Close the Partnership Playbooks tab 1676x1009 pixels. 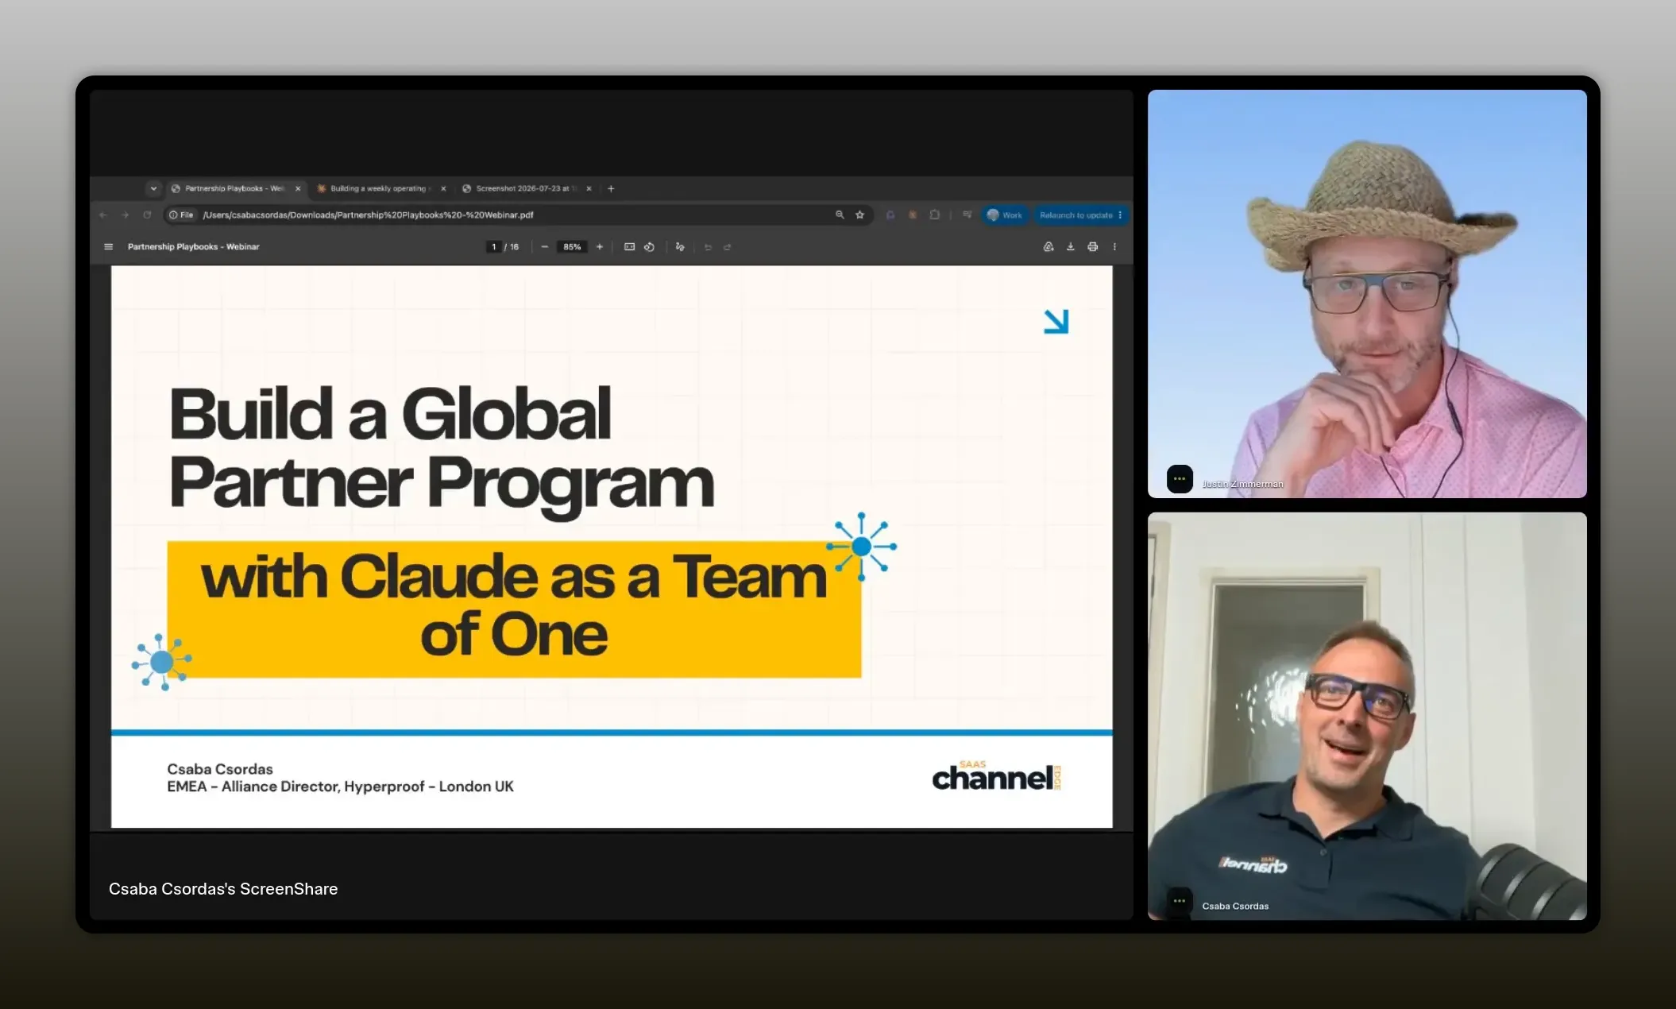coord(298,188)
